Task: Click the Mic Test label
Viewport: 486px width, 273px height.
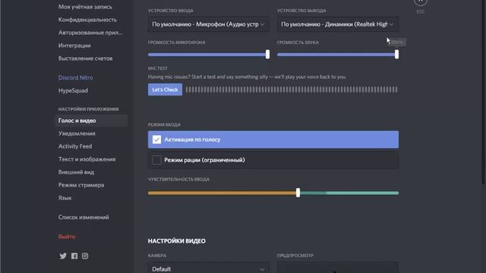Action: [x=157, y=68]
